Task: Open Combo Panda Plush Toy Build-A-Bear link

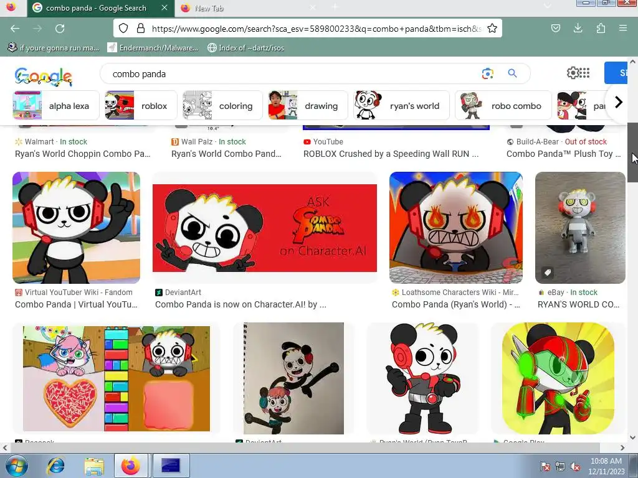Action: click(563, 154)
